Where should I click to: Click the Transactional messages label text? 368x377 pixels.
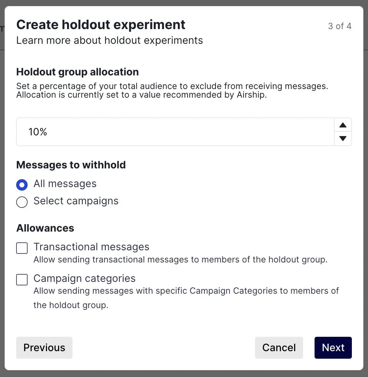click(91, 247)
